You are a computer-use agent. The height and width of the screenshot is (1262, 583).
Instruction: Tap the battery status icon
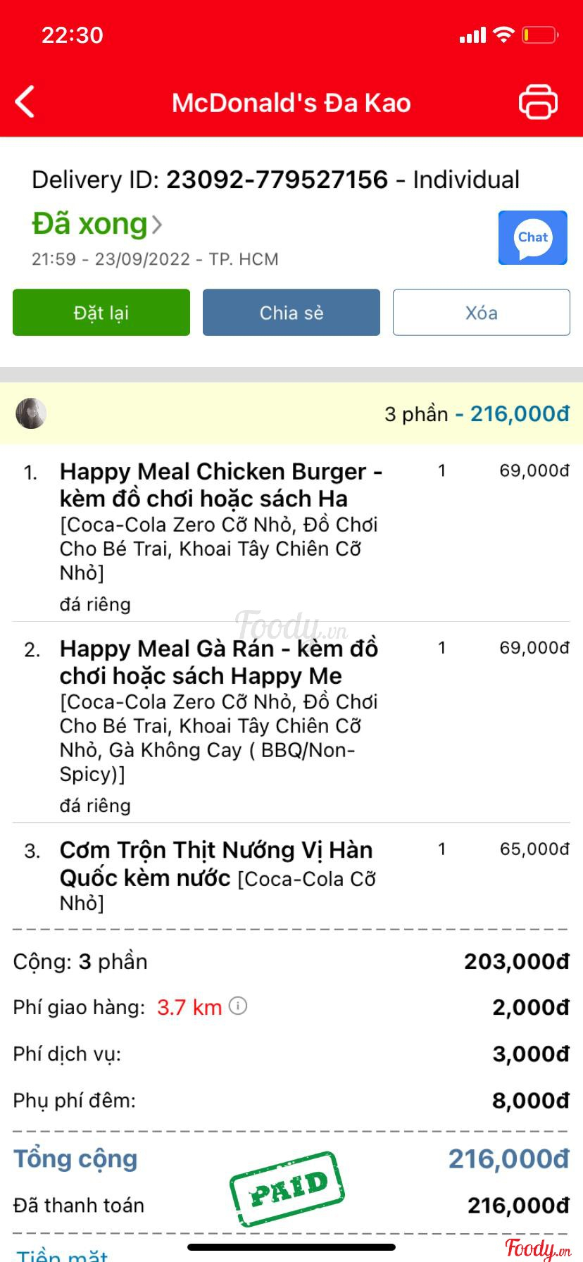click(x=540, y=35)
